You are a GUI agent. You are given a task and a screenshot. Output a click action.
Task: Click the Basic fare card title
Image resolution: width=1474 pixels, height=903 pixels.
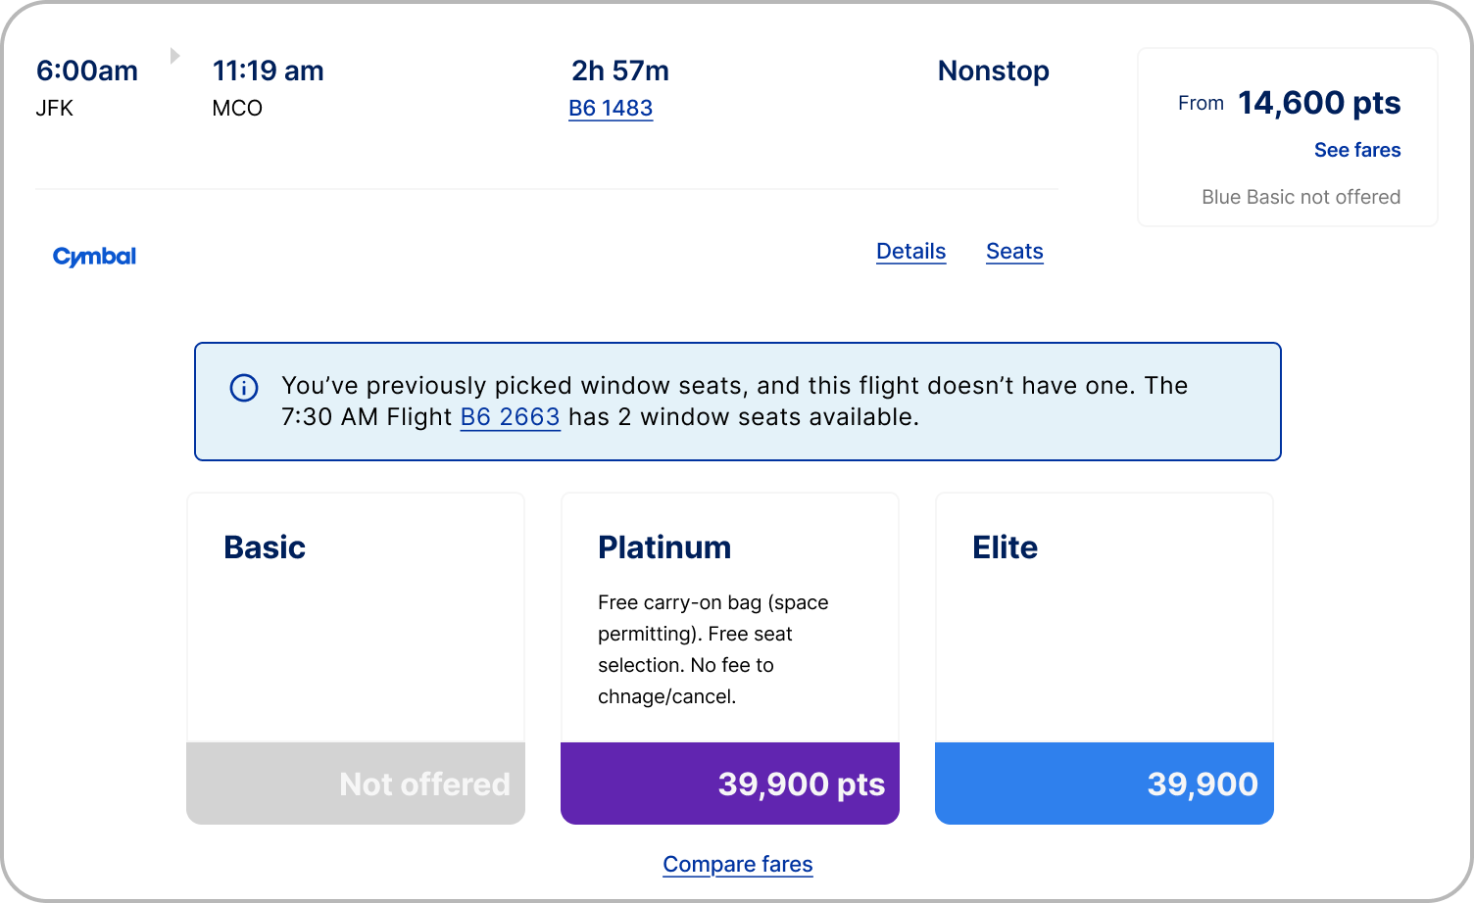pos(265,547)
